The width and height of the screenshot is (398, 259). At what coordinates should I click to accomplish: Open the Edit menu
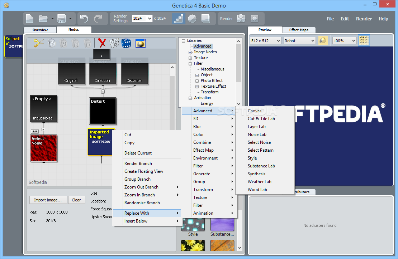[x=345, y=19]
